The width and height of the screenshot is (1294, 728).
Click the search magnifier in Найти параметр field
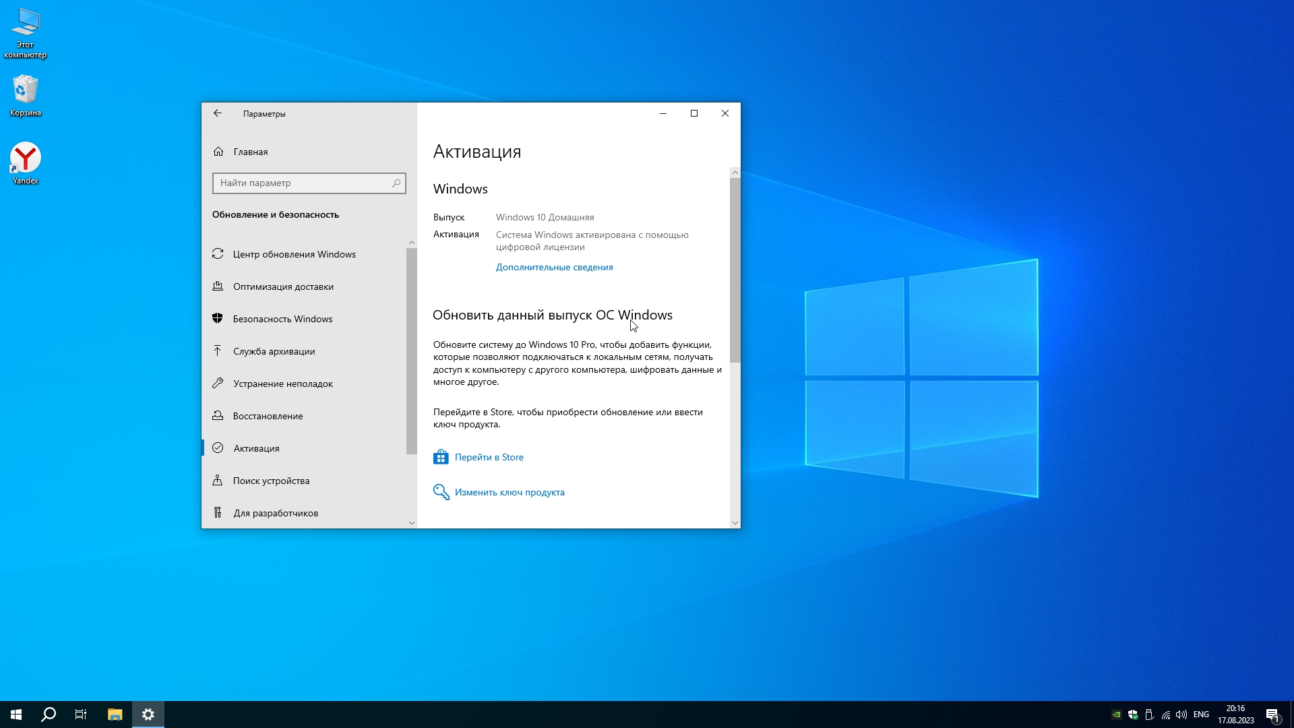point(396,183)
